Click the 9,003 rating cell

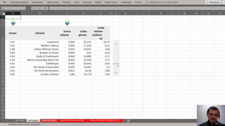pyautogui.click(x=67, y=42)
